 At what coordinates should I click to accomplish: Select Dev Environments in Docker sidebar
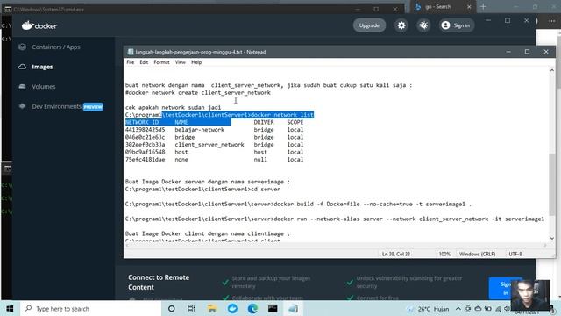(56, 106)
